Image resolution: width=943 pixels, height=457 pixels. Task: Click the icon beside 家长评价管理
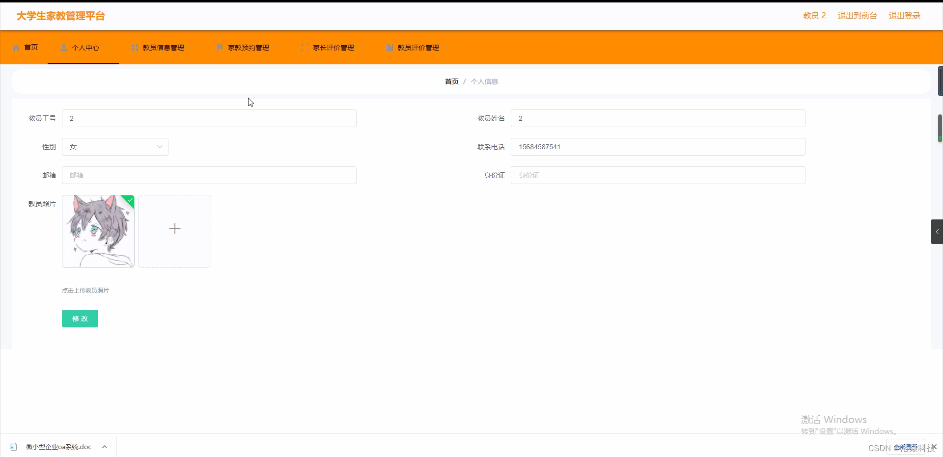(x=305, y=48)
